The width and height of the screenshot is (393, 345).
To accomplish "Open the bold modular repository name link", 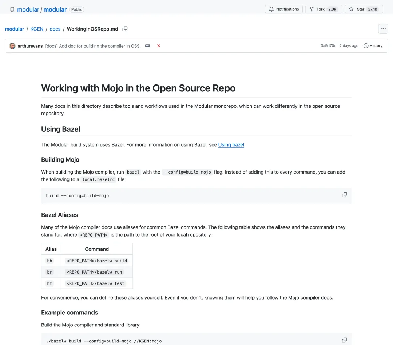I will 55,9.
